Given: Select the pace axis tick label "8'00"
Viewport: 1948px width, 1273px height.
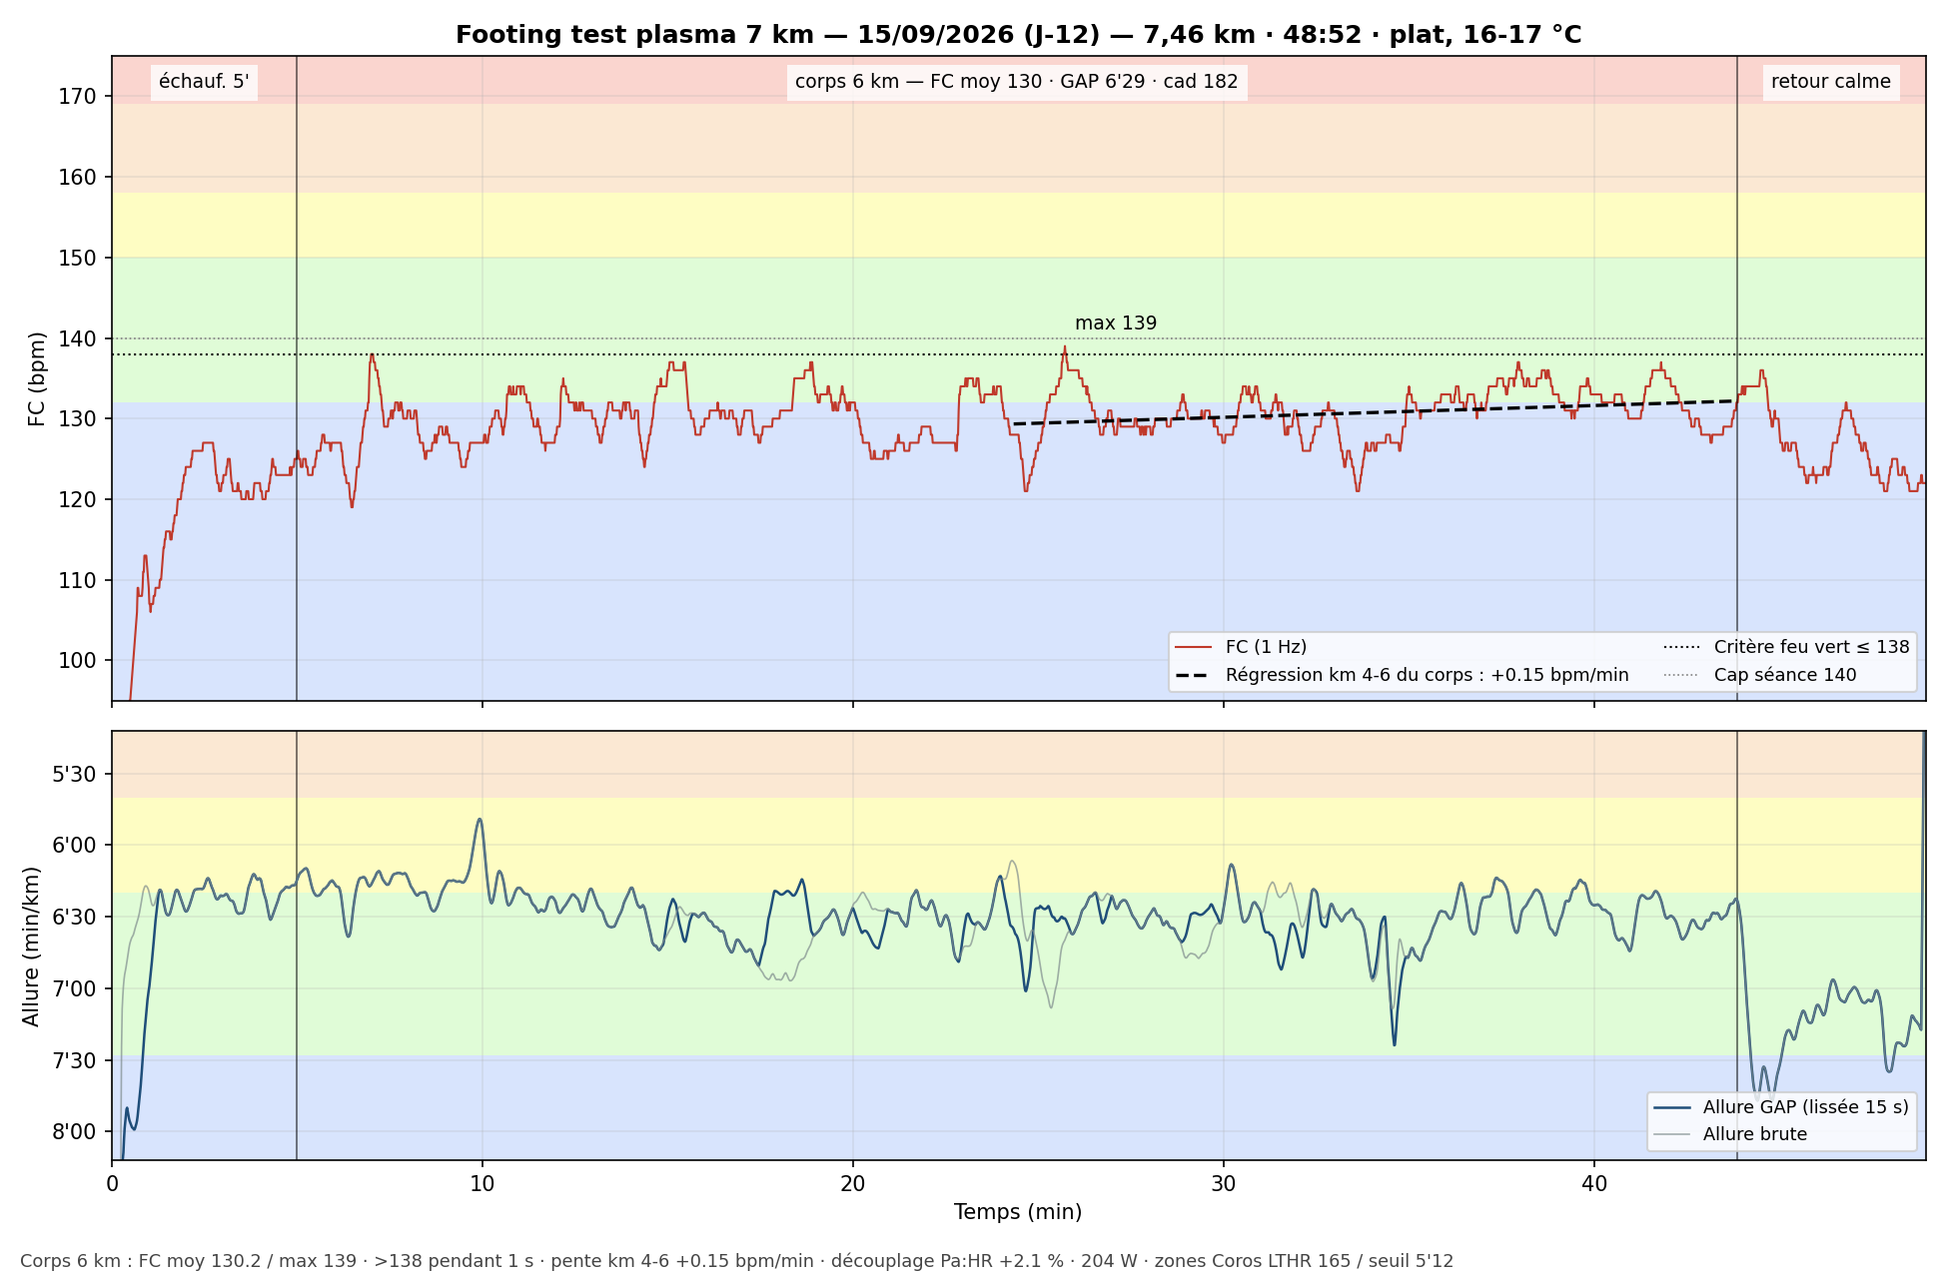Looking at the screenshot, I should pyautogui.click(x=75, y=1132).
